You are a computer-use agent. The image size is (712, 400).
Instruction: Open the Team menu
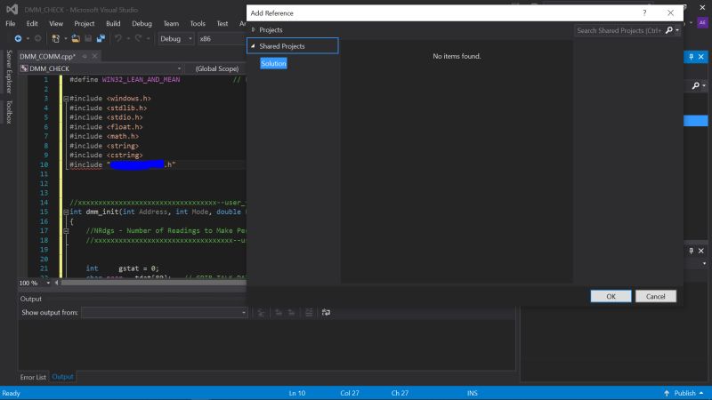click(171, 24)
